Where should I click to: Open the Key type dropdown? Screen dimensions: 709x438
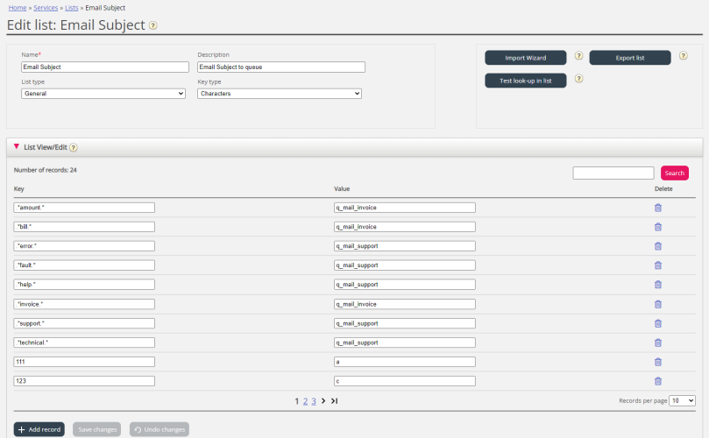tap(280, 94)
